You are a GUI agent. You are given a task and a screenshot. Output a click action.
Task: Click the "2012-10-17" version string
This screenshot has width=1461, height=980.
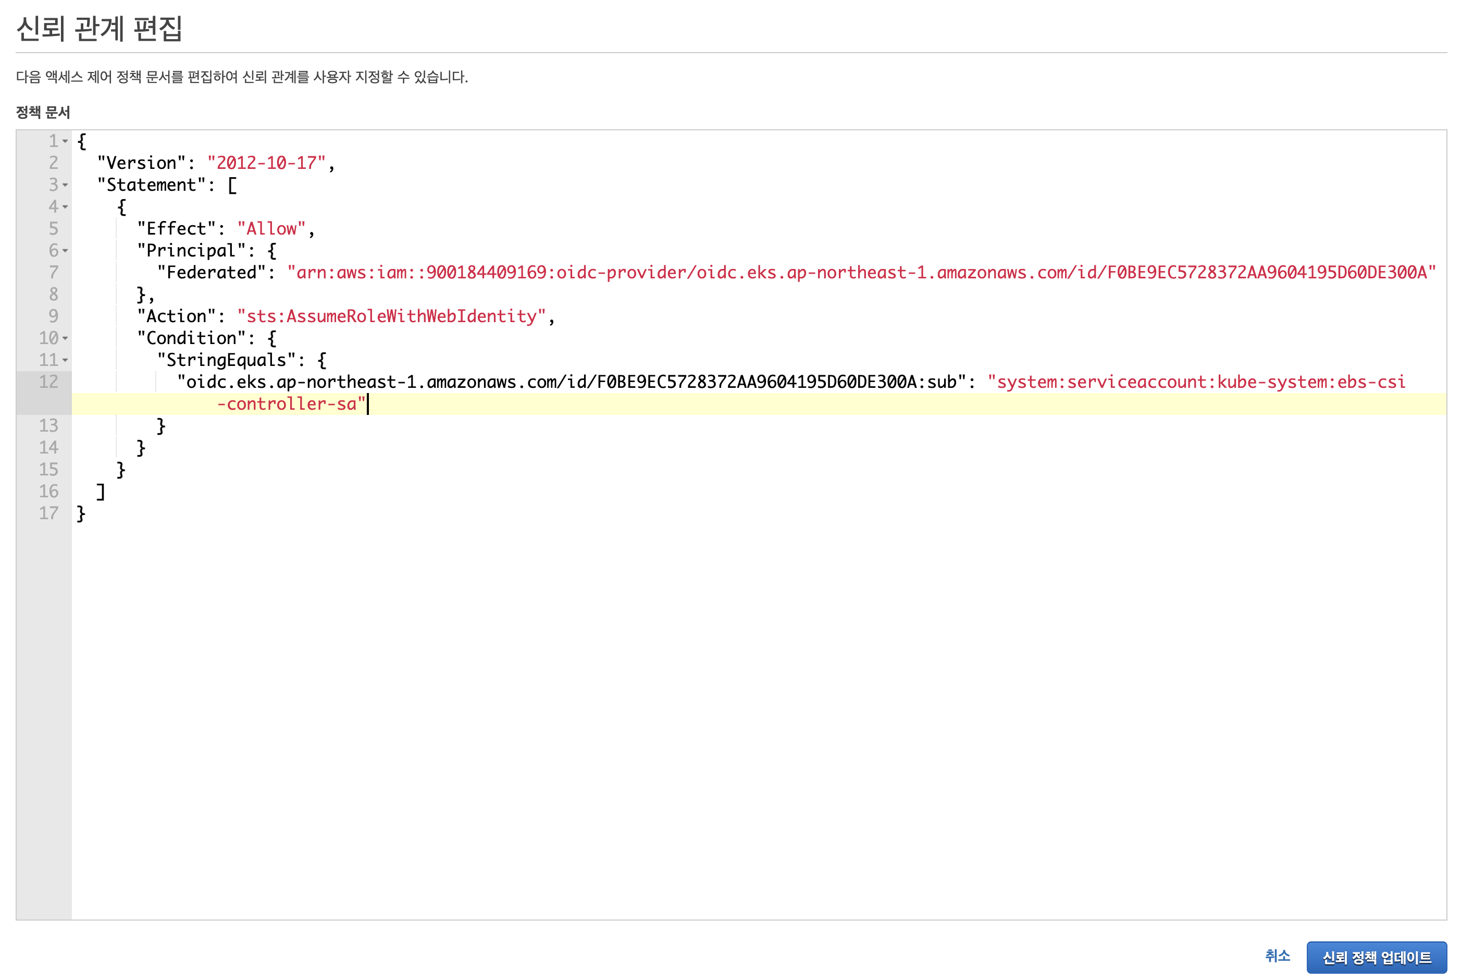[x=267, y=163]
